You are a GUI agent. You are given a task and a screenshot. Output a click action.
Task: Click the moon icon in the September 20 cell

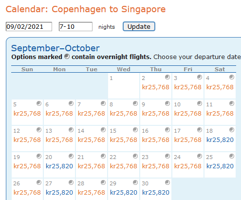(71, 156)
